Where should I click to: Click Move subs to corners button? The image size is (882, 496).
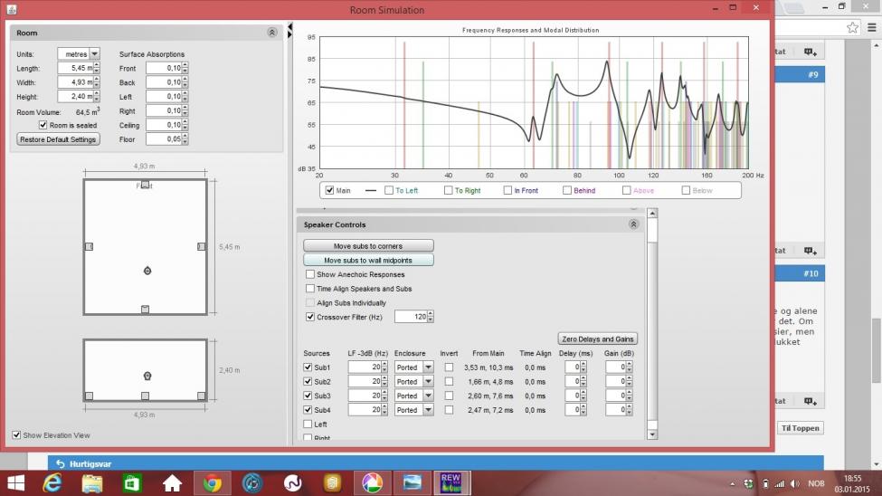pos(368,246)
